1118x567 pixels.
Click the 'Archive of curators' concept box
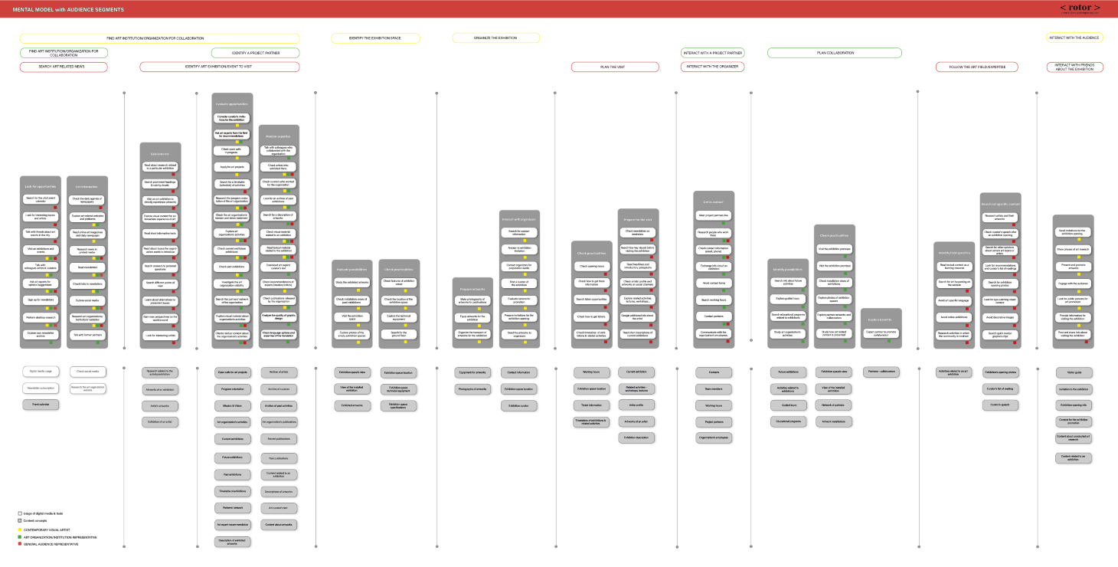[x=279, y=389]
